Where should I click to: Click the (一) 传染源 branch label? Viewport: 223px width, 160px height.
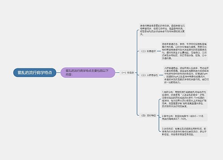128,73
